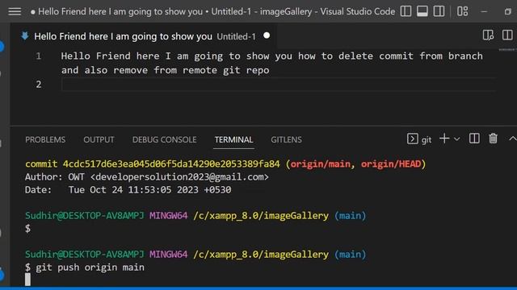517x290 pixels.
Task: Toggle panel visibility layout icon
Action: click(x=422, y=11)
